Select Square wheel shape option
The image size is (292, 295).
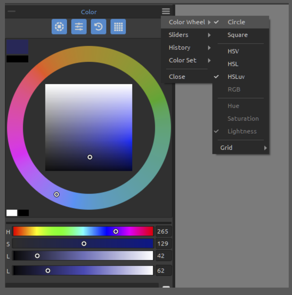coord(237,35)
